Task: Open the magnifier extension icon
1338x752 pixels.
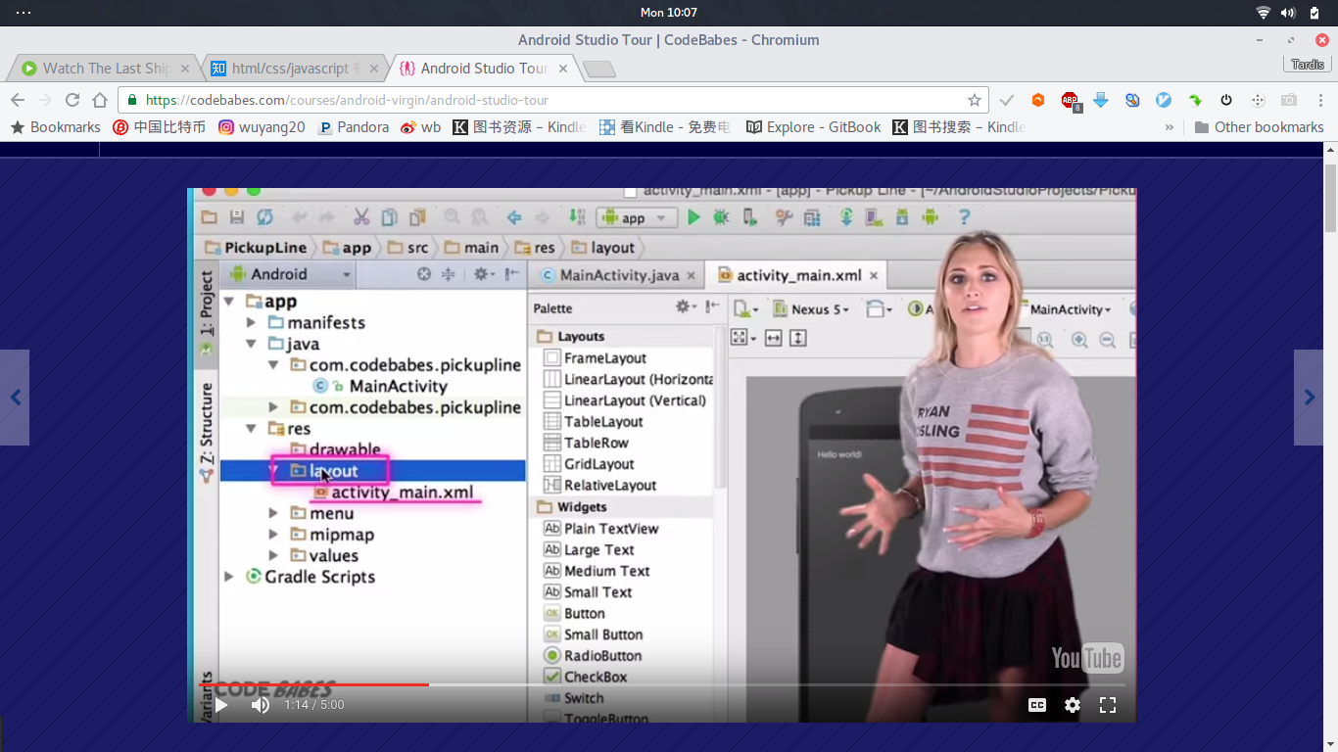Action: tap(1132, 100)
